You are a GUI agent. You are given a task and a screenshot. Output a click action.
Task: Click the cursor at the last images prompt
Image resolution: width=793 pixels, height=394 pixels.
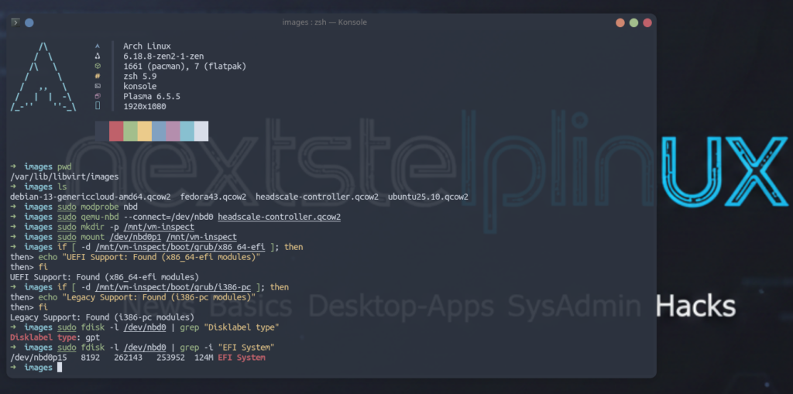(x=60, y=368)
